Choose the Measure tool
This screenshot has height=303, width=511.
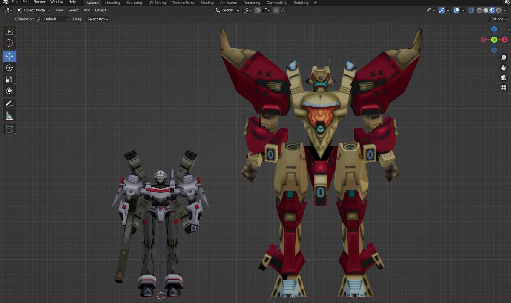point(9,115)
